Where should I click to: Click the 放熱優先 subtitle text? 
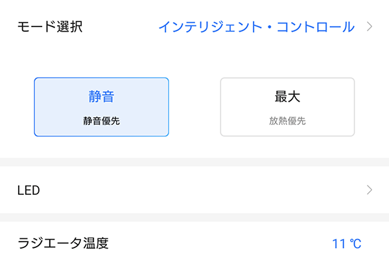pyautogui.click(x=287, y=120)
